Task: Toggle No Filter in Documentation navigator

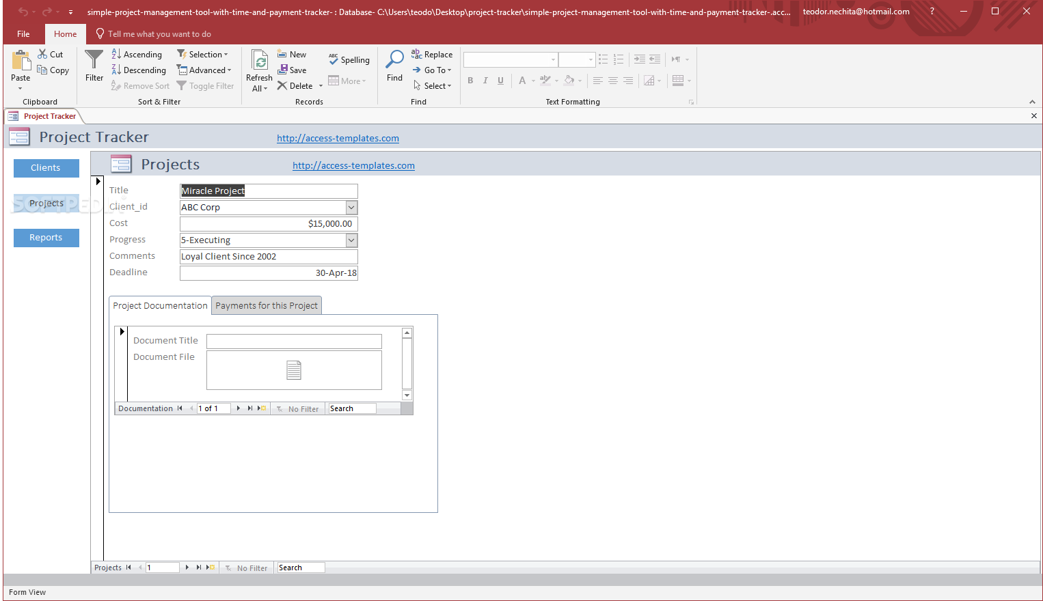Action: click(297, 408)
